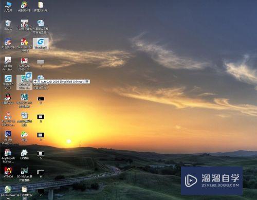This screenshot has height=200, width=257.
Task: Select the KT3000 shortcut icon
Action: [x=8, y=172]
